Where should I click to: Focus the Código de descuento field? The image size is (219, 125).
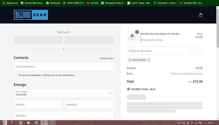(x=157, y=51)
